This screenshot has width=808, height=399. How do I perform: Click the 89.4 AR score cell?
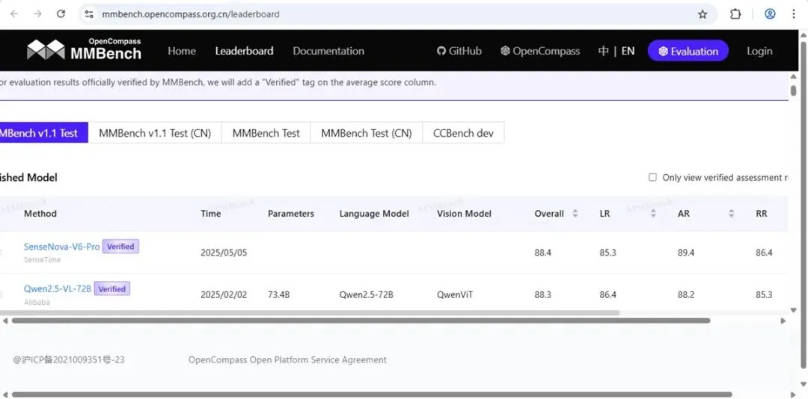pos(686,253)
